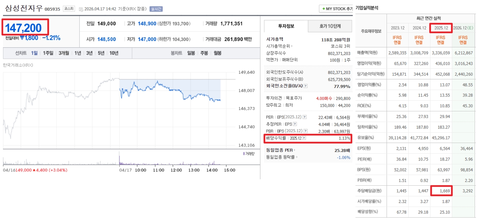480x221 pixels.
Task: Click the help icon beside 배당수익률 2025.12
Action: click(304, 138)
